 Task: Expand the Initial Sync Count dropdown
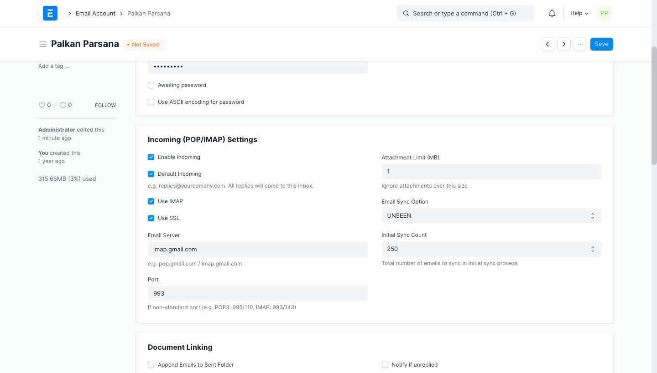click(x=491, y=249)
